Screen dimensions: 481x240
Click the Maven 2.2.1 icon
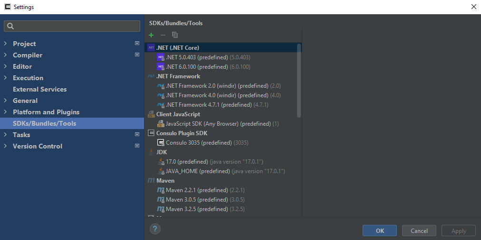[x=161, y=190]
